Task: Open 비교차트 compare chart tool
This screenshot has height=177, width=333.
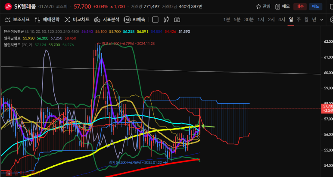Action: (77, 19)
